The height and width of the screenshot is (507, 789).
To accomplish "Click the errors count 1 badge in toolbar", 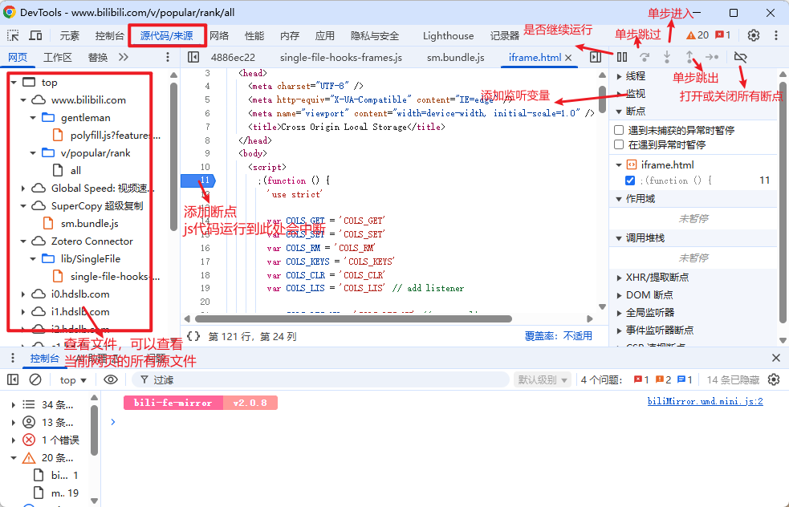I will (723, 35).
